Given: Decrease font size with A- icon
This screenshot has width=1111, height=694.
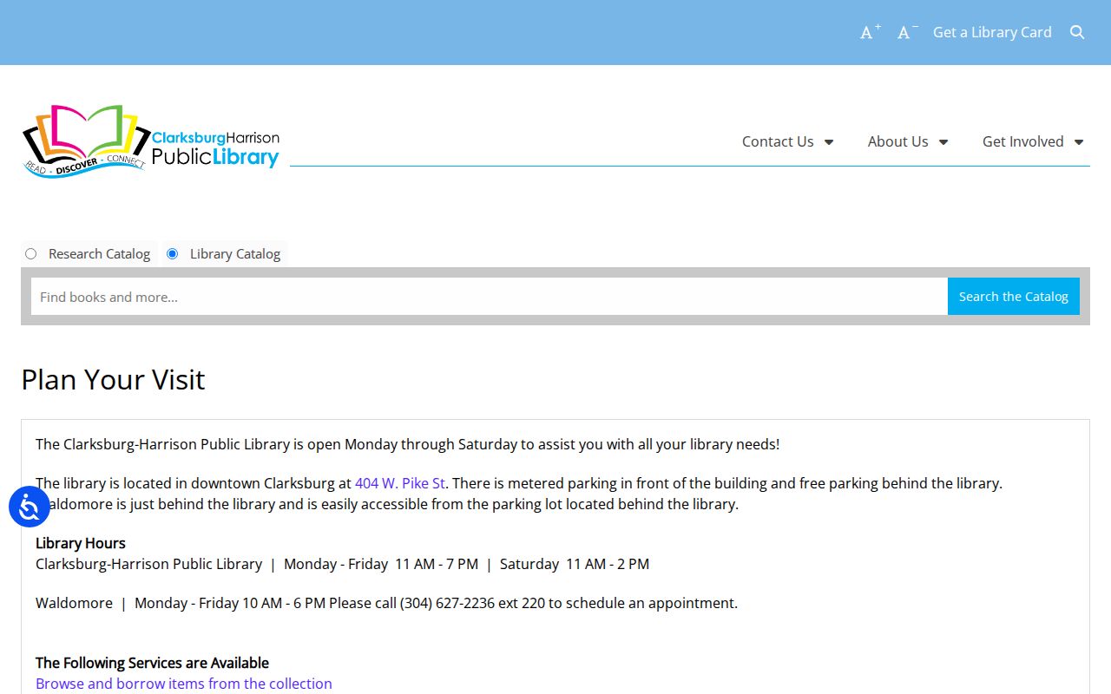Looking at the screenshot, I should tap(908, 32).
